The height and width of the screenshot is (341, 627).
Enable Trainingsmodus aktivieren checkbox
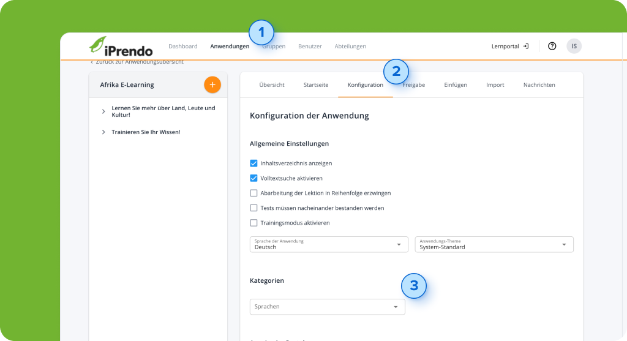click(x=253, y=223)
